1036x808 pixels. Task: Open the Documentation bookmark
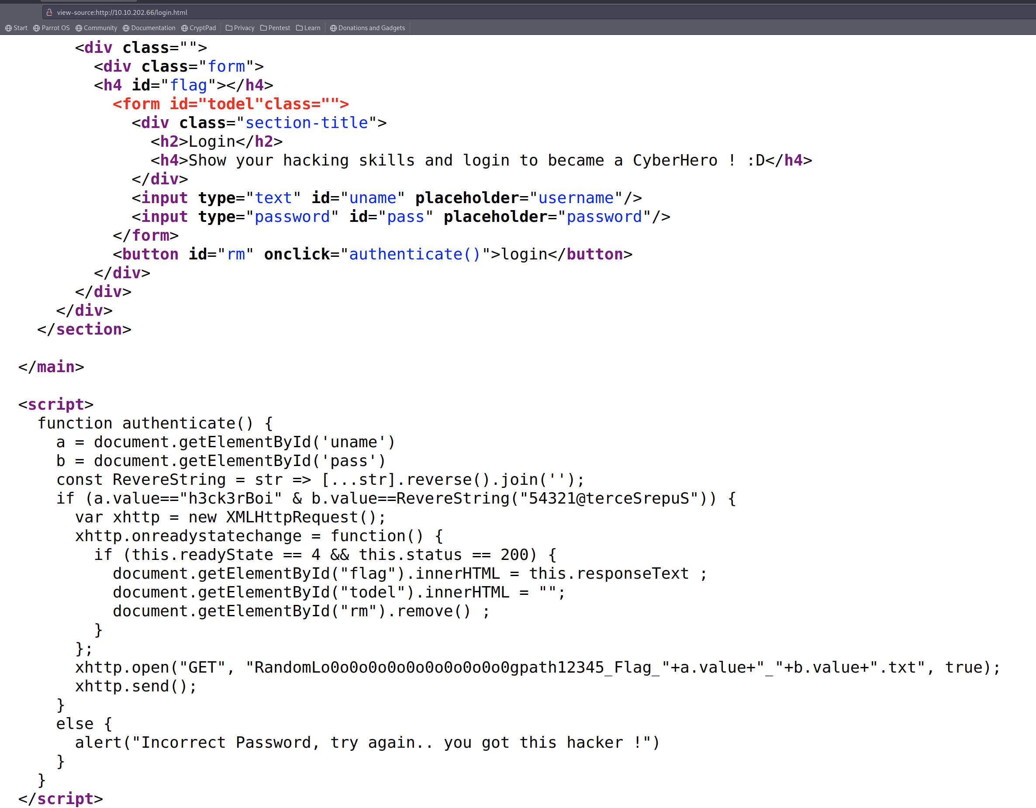(149, 28)
